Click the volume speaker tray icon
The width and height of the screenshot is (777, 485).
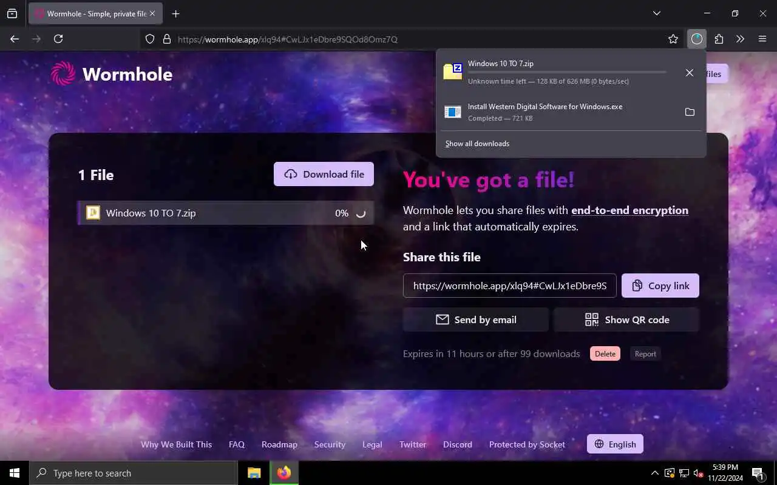point(698,473)
